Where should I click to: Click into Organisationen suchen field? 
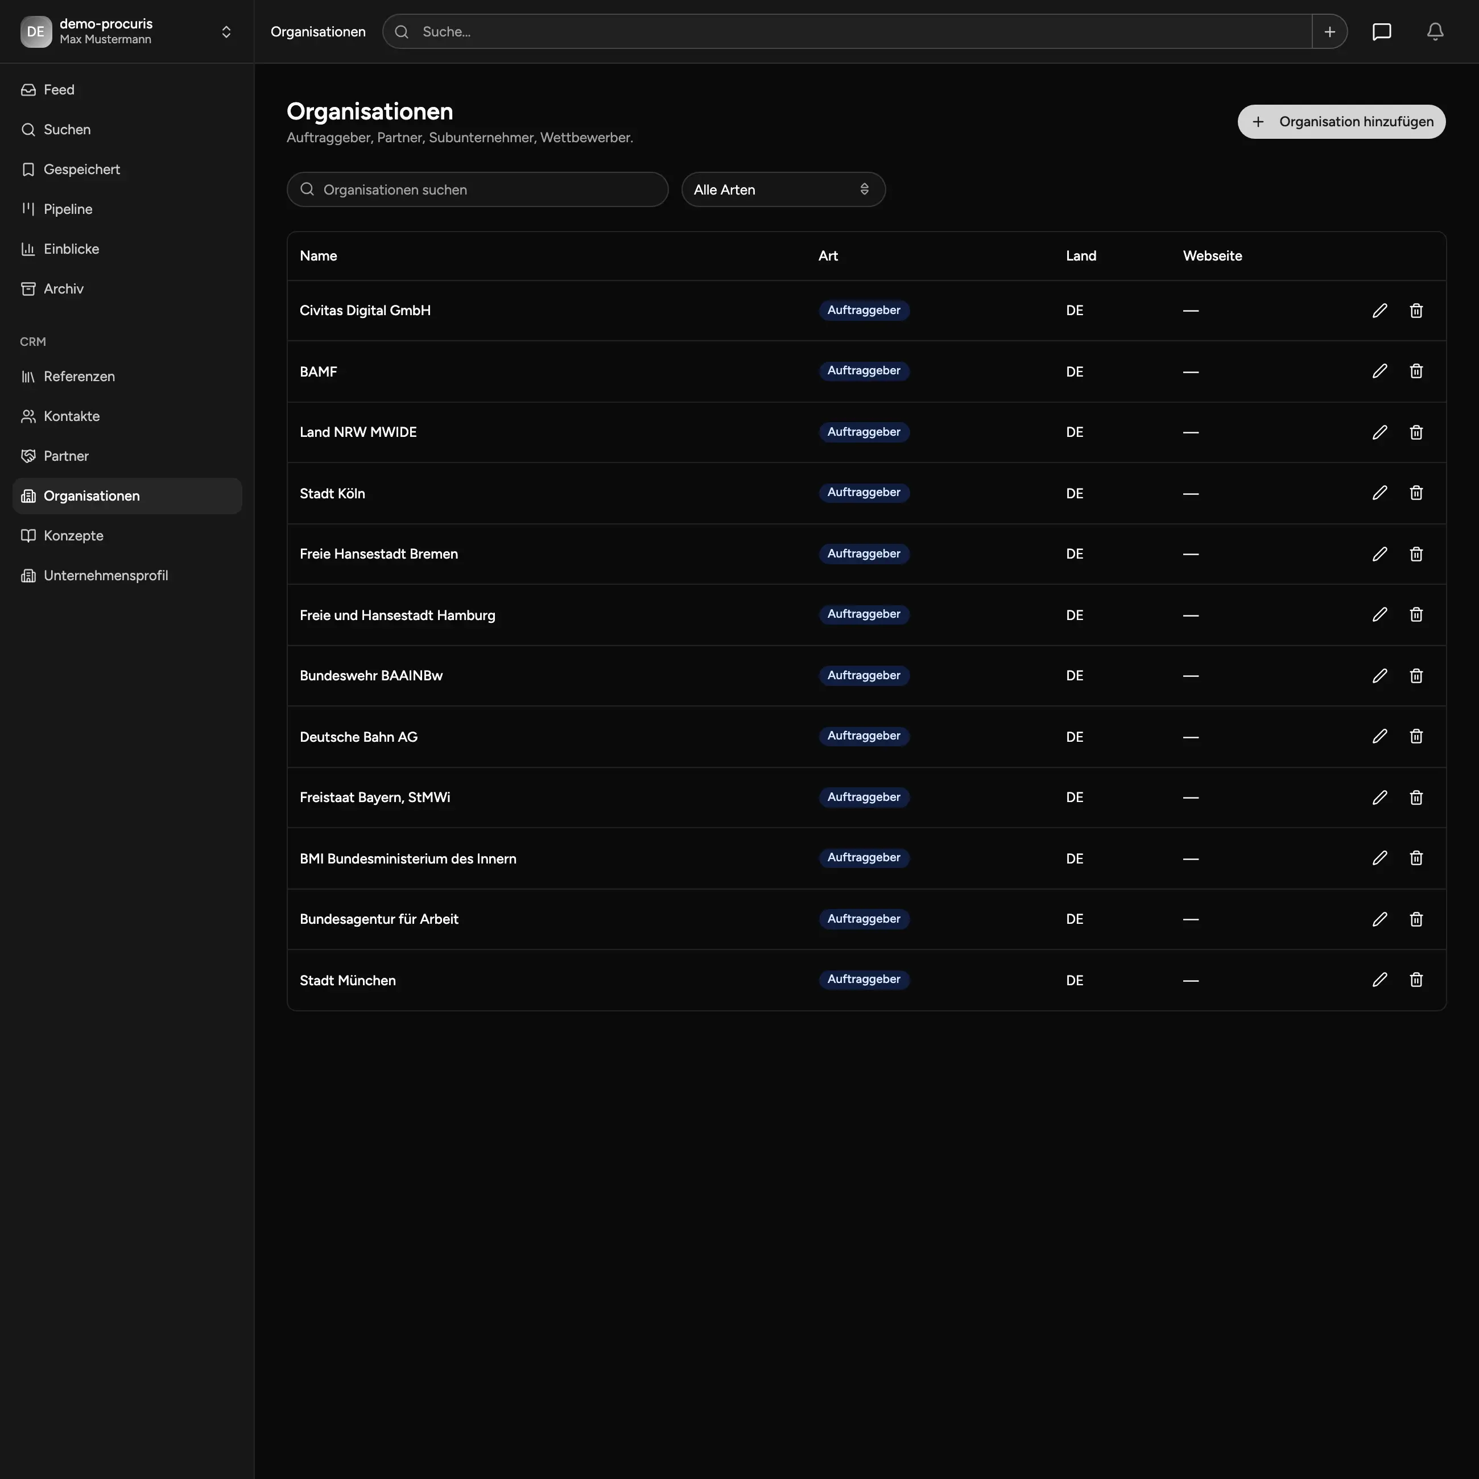(478, 189)
